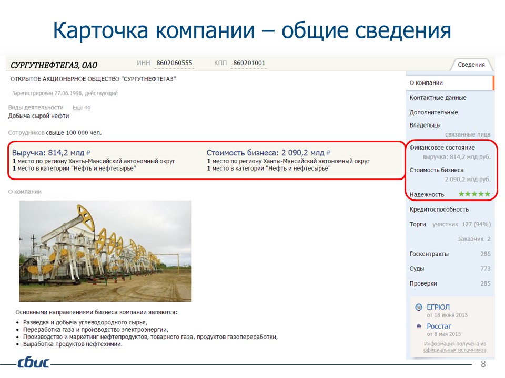The image size is (505, 378).
Task: Open Дополнительные section
Action: [x=433, y=112]
